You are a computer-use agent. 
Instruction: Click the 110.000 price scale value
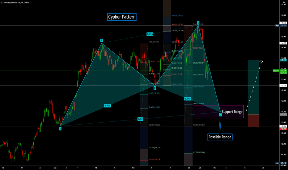(283, 144)
